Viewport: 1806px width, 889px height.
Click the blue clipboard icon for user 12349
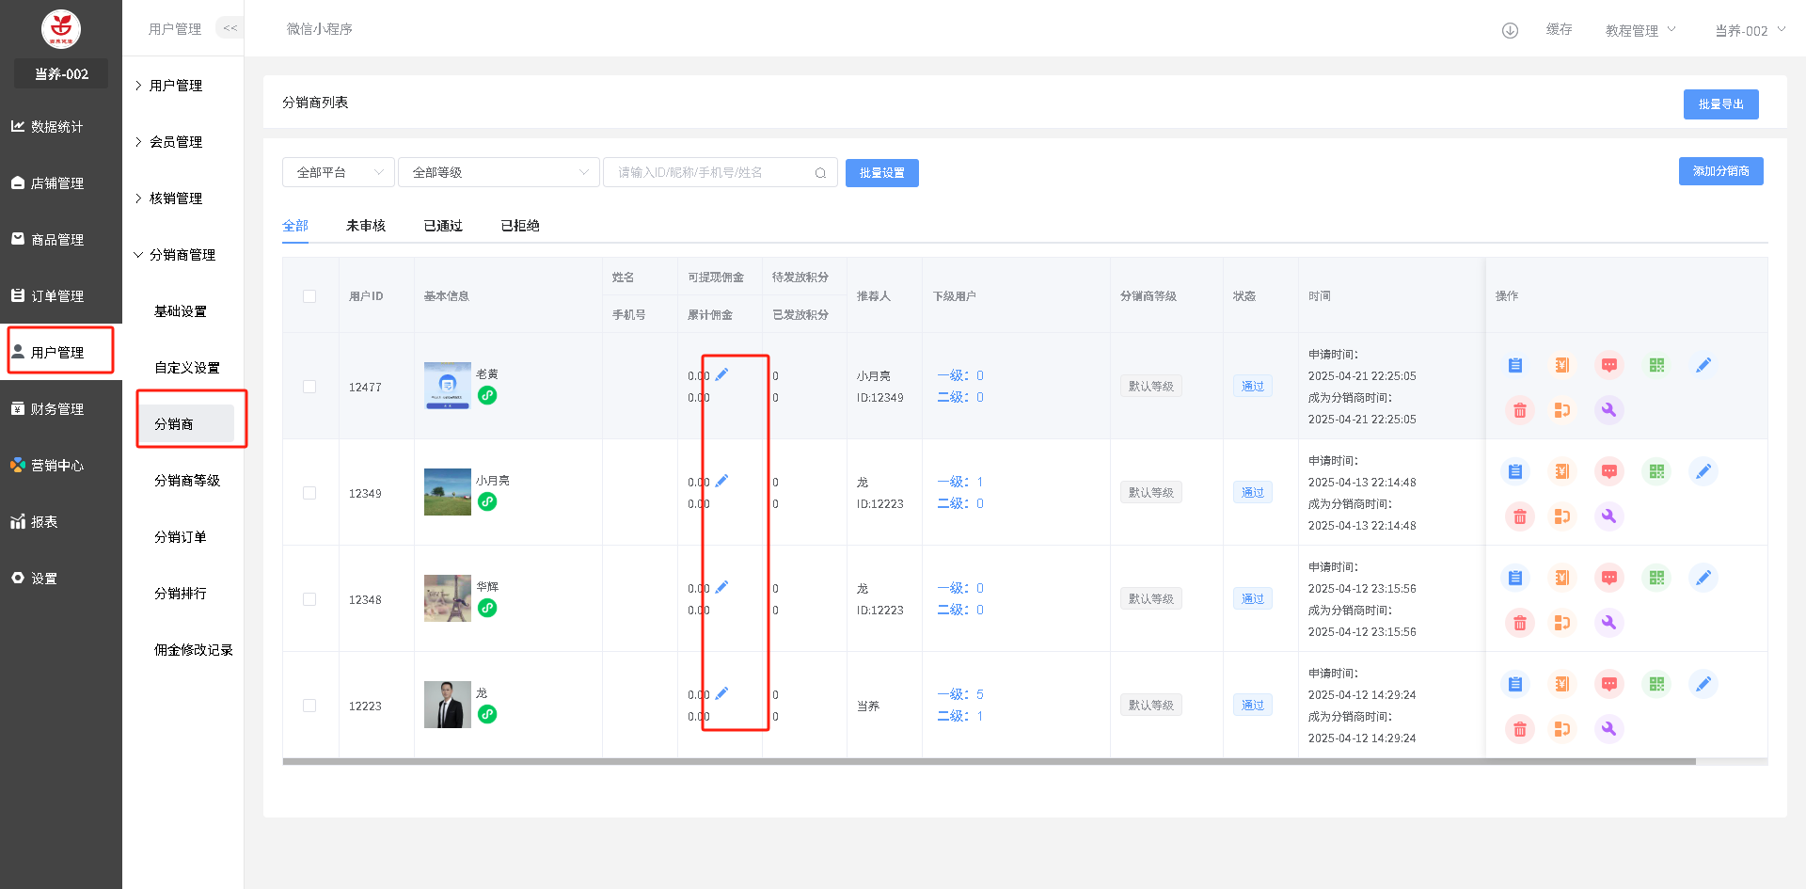[x=1515, y=471]
